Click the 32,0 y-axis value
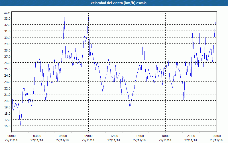The image size is (228, 143). 7,25
